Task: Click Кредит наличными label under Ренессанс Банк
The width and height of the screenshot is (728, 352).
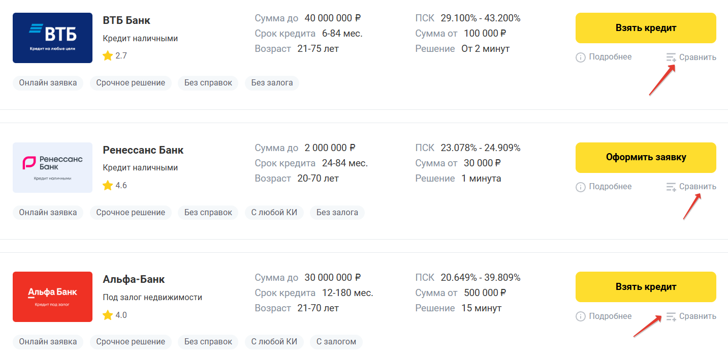Action: click(140, 168)
